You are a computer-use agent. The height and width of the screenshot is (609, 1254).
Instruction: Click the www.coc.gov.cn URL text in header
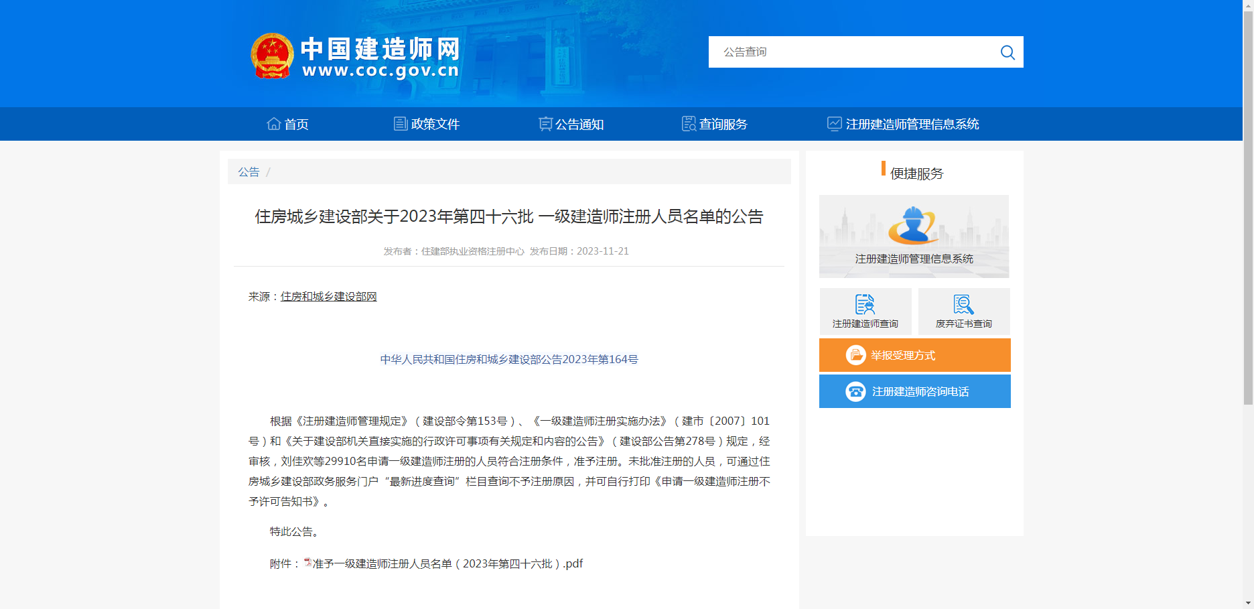pos(380,70)
